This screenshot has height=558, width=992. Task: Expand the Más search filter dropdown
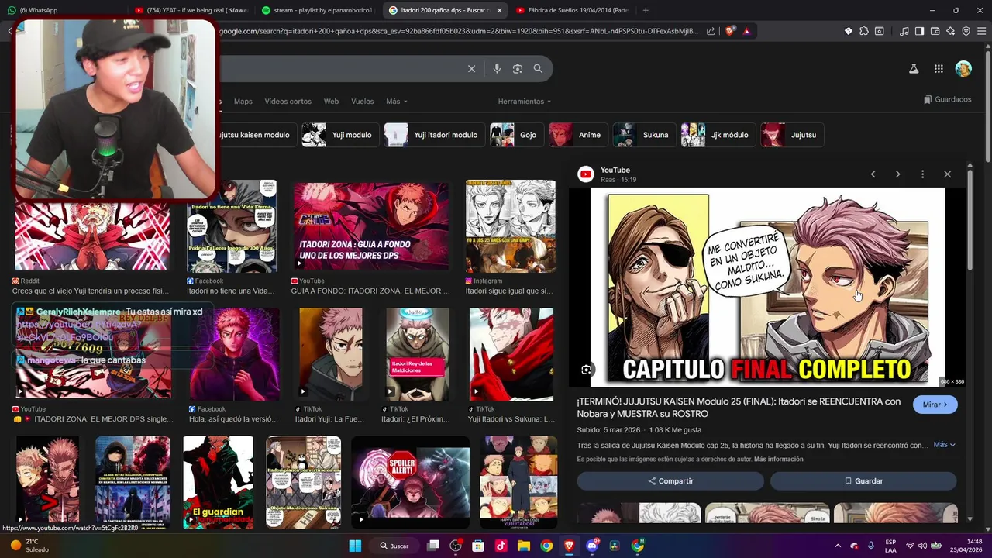pos(397,102)
